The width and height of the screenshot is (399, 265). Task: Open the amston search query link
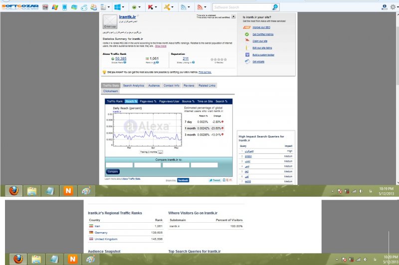pos(248,156)
